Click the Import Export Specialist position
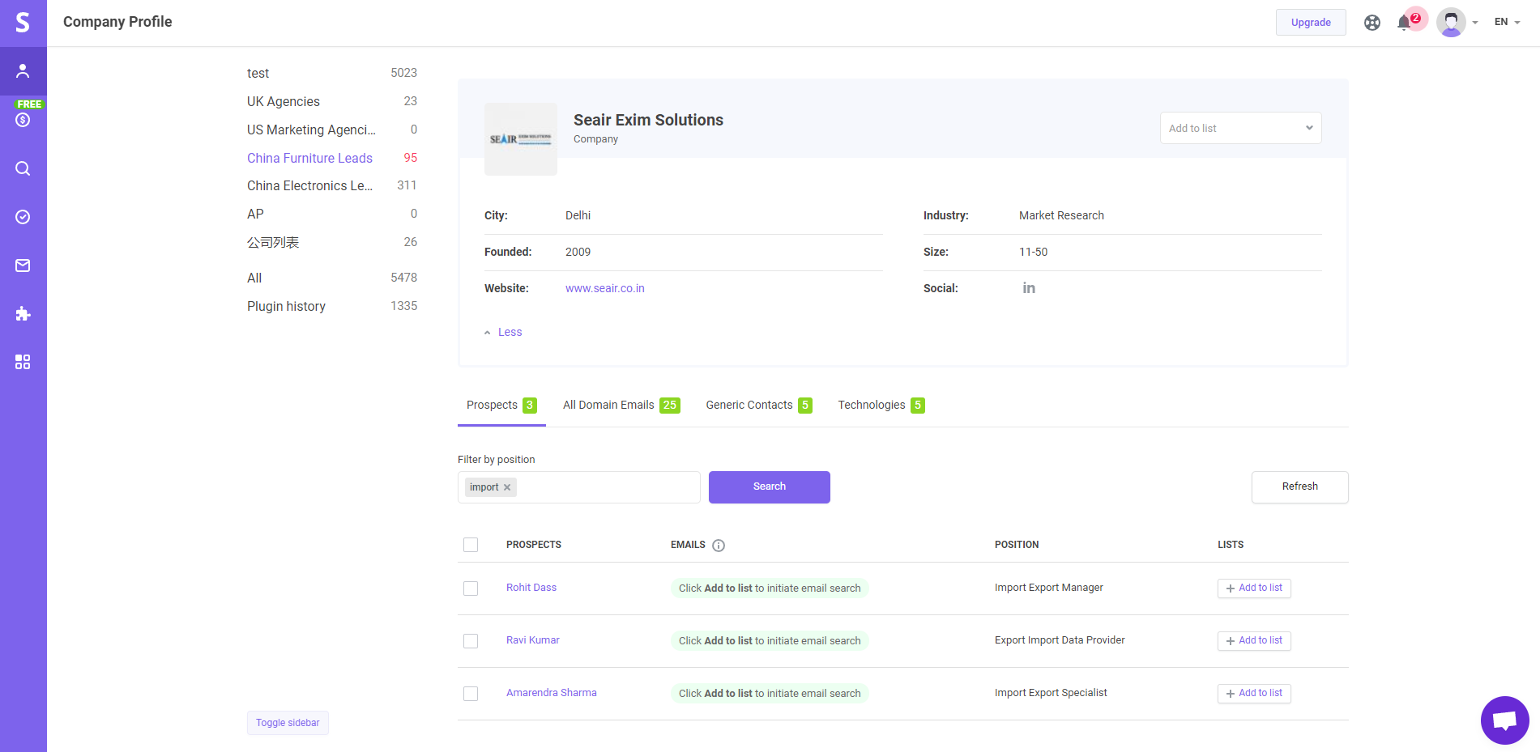The image size is (1540, 752). tap(1051, 693)
